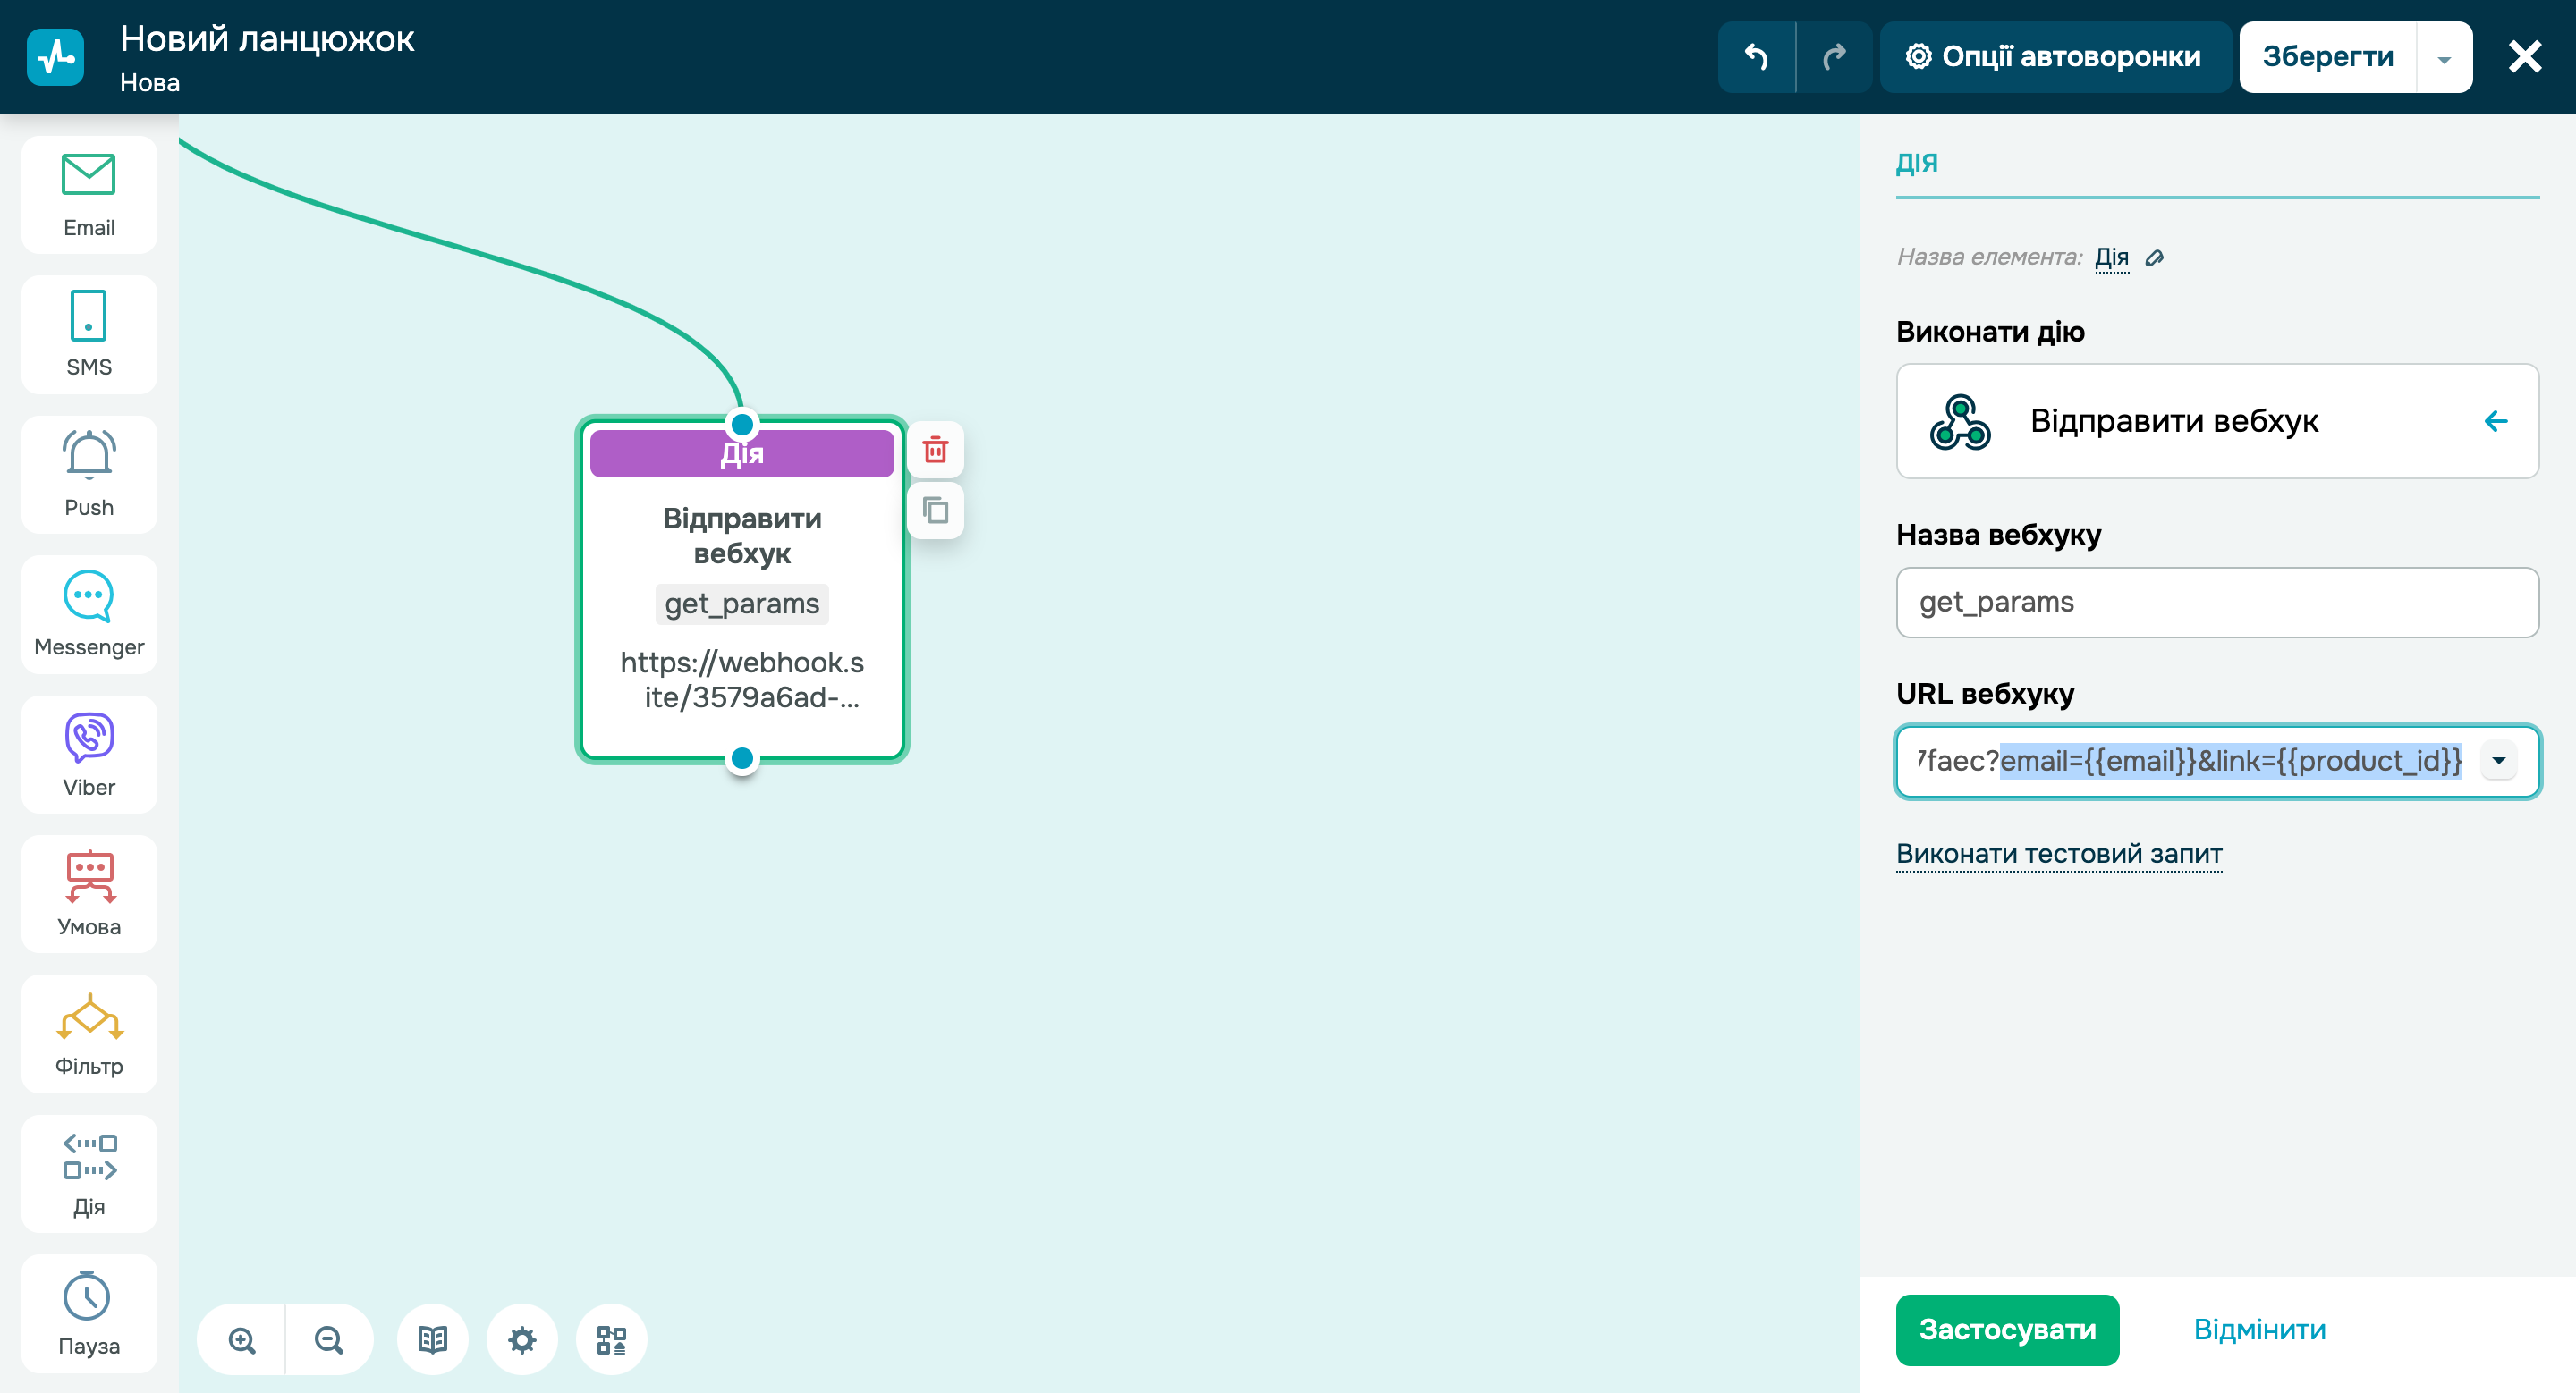Click Виконати тестовий запит link
Screen dimensions: 2576x1393
(x=2058, y=853)
